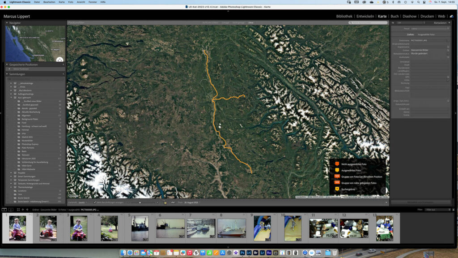Open the Fenster menu
Viewport: 458px width, 258px height.
(x=93, y=2)
